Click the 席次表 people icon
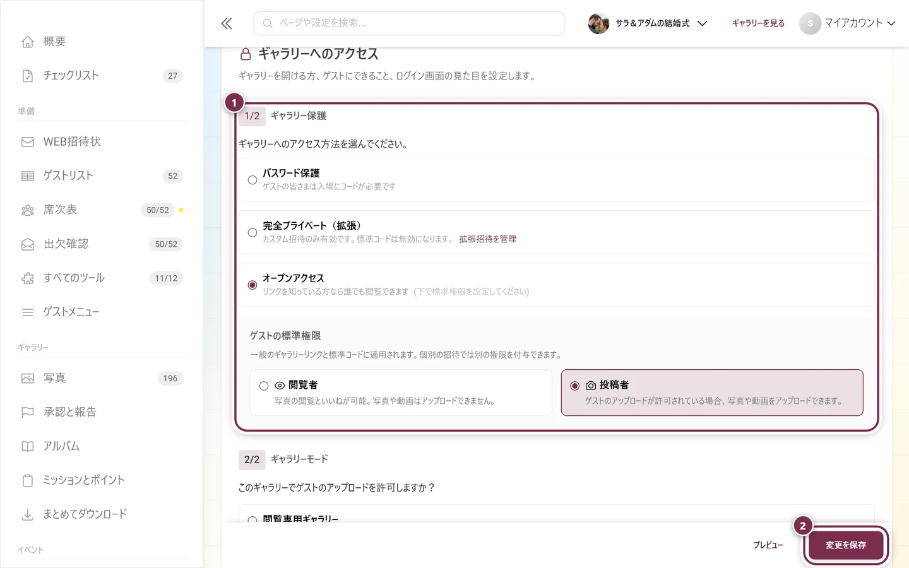Viewport: 909px width, 568px height. point(28,210)
